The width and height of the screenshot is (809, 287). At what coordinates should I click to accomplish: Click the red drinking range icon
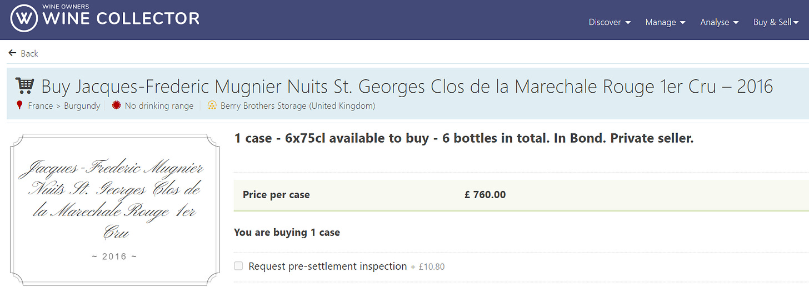[x=116, y=105]
